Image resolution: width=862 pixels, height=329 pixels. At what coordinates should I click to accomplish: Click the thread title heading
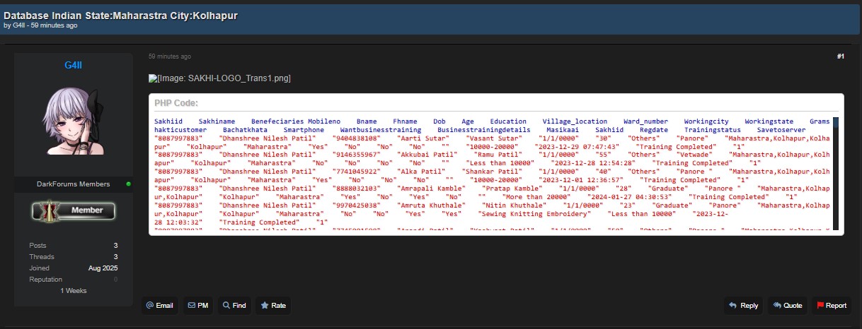pos(120,15)
